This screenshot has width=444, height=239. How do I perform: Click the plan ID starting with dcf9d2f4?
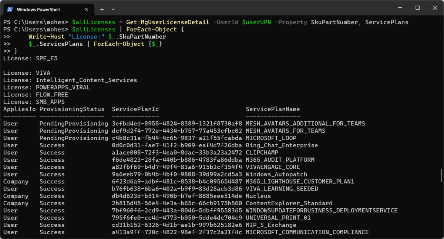coord(177,131)
